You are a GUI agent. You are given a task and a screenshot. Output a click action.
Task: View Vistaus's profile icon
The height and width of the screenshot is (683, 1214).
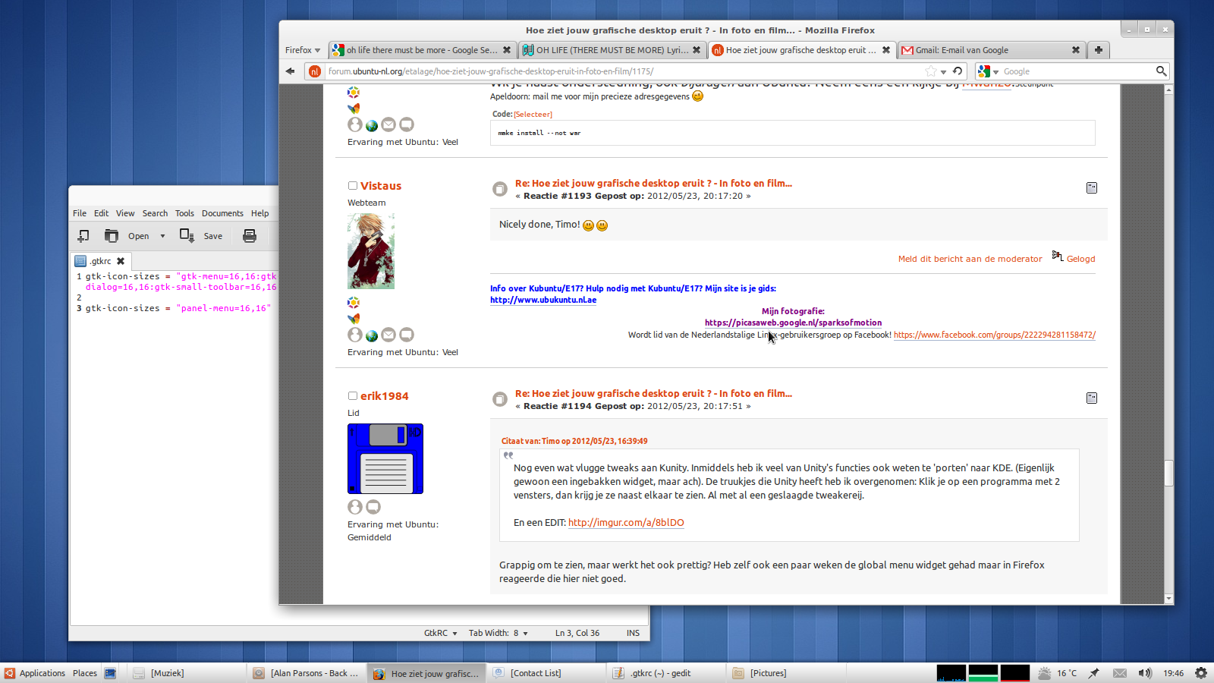point(354,335)
